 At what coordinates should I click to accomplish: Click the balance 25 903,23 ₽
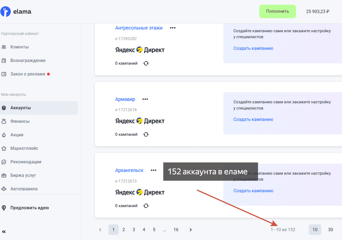pyautogui.click(x=318, y=11)
